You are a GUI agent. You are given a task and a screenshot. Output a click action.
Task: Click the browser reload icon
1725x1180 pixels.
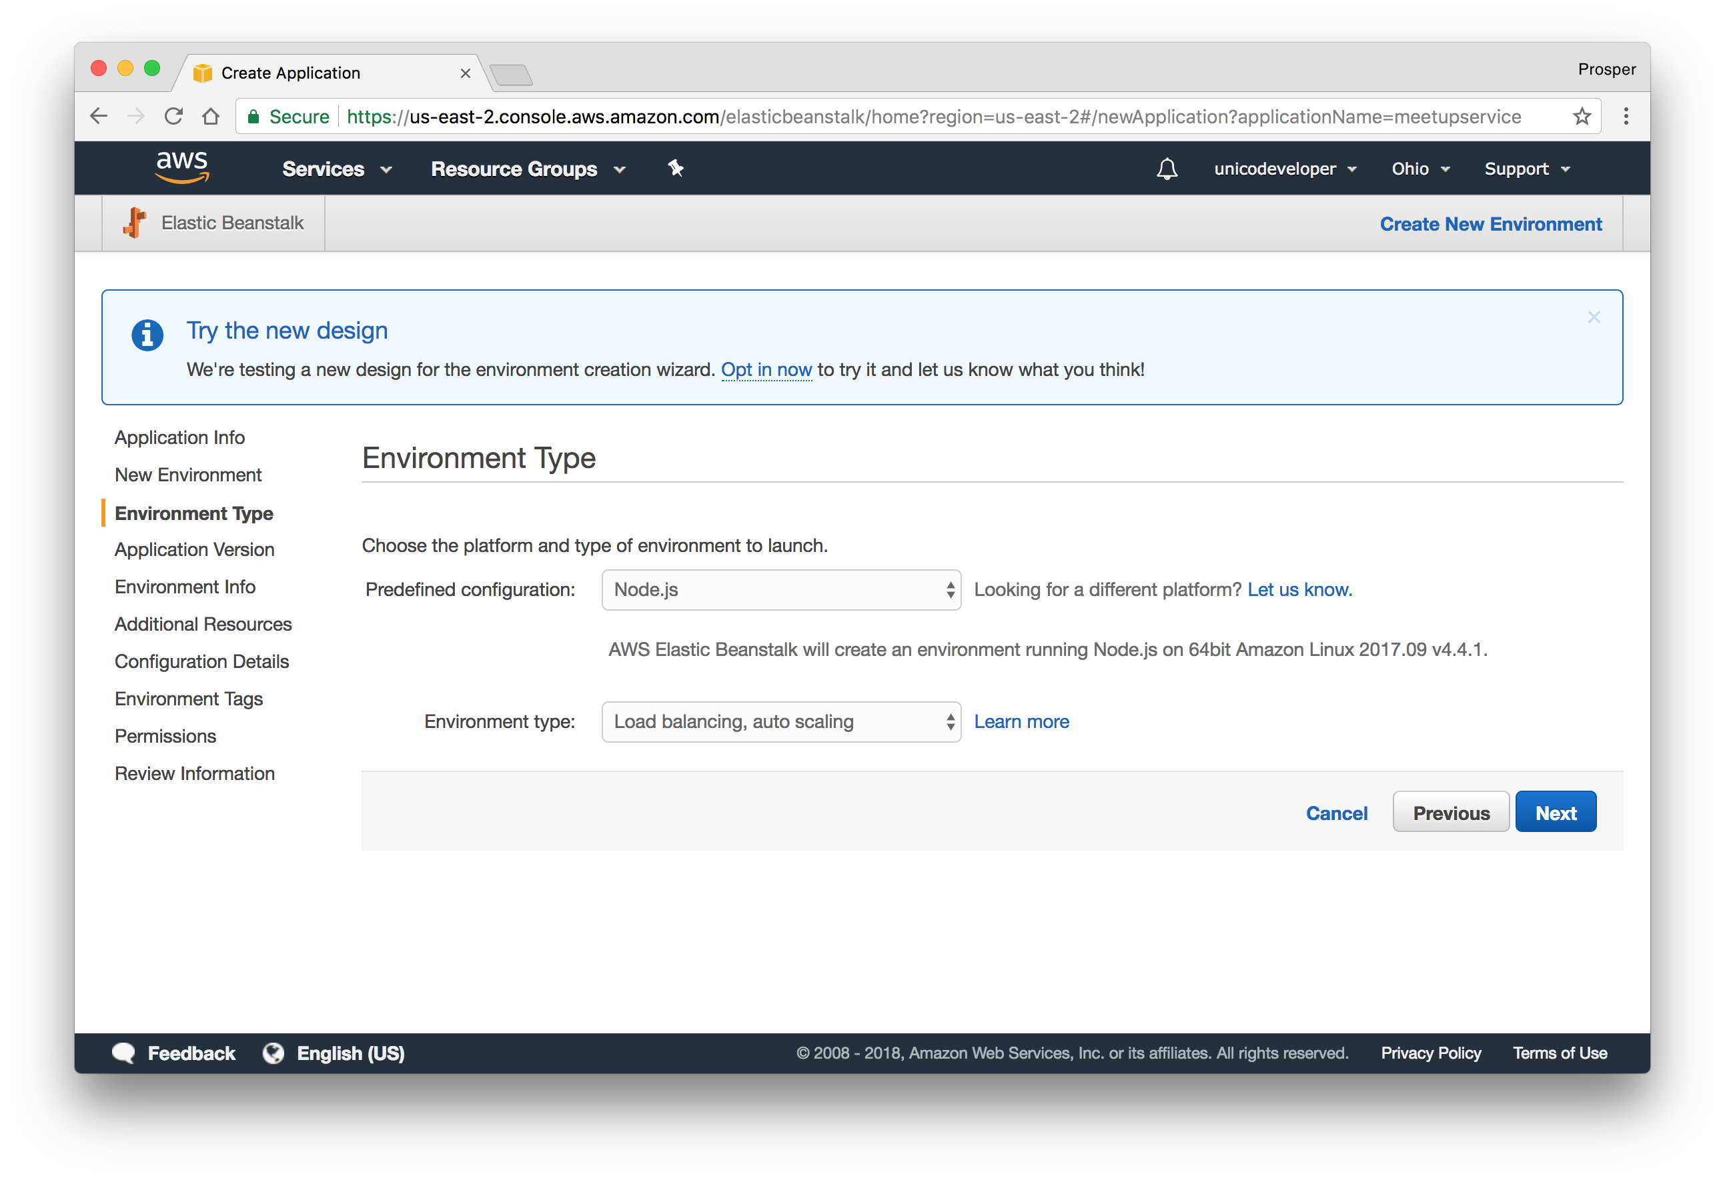click(x=173, y=117)
